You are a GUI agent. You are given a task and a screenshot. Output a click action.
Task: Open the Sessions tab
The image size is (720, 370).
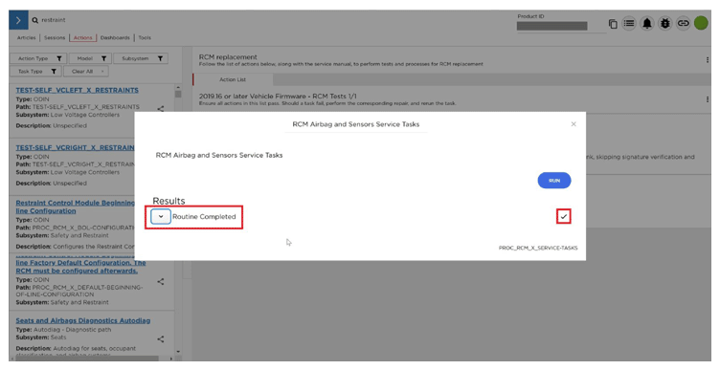pos(55,37)
